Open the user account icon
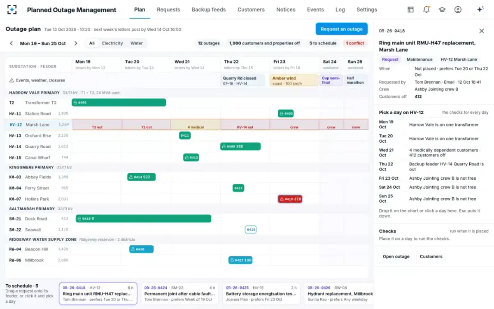494x309 pixels. click(458, 9)
